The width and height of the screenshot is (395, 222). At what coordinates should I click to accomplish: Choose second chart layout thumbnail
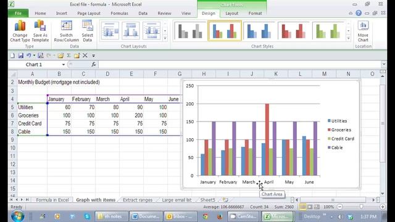pos(131,31)
